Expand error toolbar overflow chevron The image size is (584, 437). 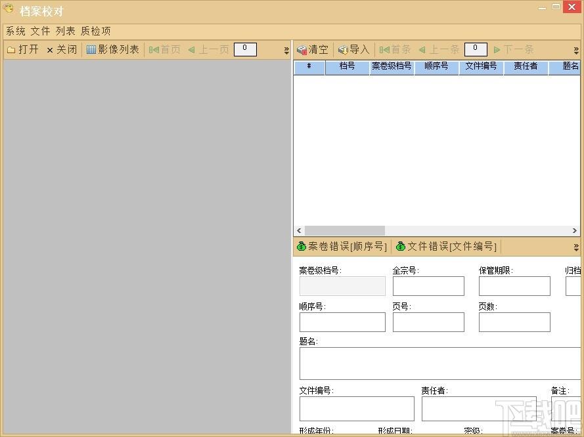coord(576,247)
